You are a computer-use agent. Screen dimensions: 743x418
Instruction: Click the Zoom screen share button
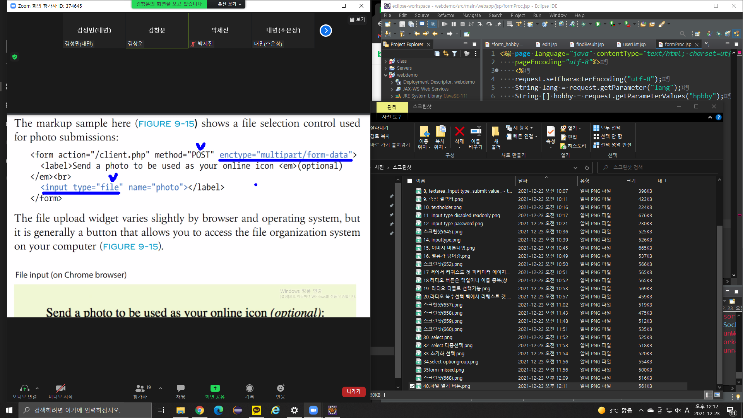pos(215,389)
